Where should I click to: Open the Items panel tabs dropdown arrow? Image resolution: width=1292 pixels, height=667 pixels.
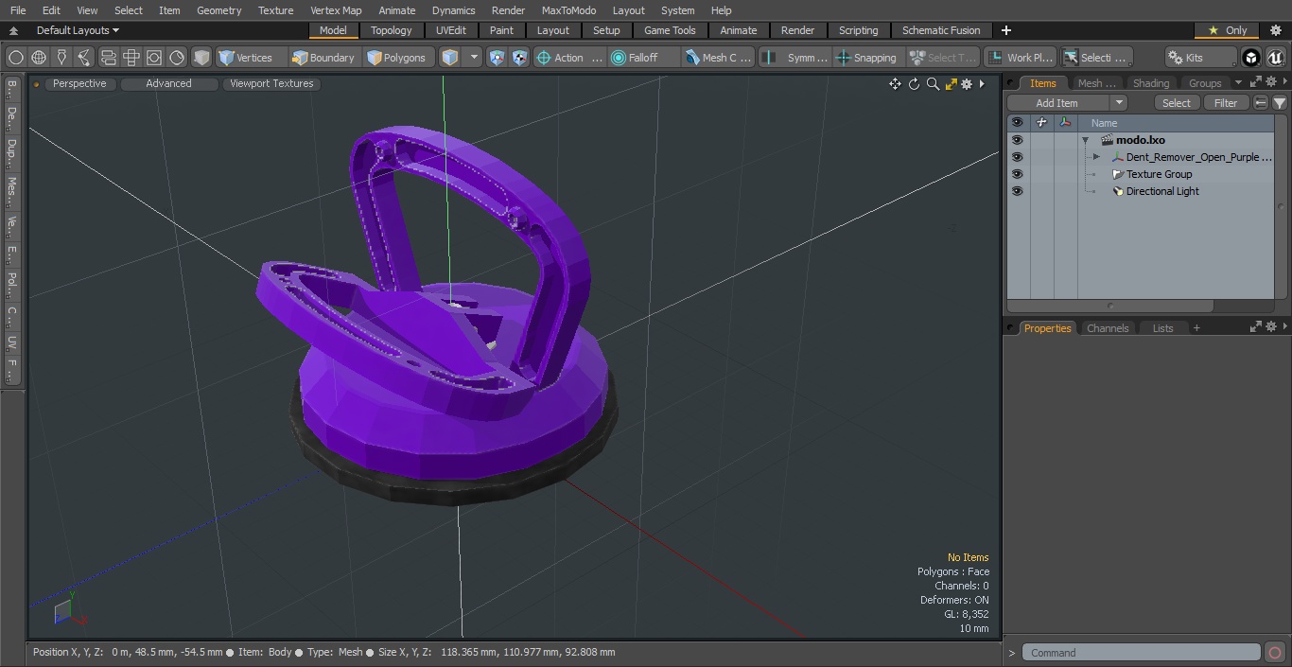1238,83
